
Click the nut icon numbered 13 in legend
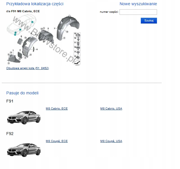click(78, 35)
